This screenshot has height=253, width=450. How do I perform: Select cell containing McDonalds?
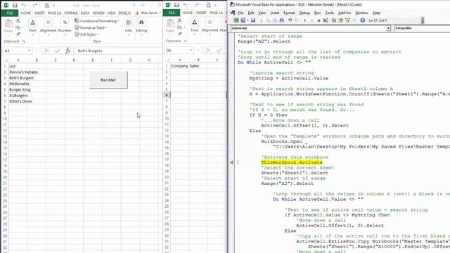(x=19, y=84)
